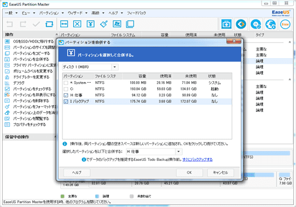Open the 一般 menu

click(11, 13)
